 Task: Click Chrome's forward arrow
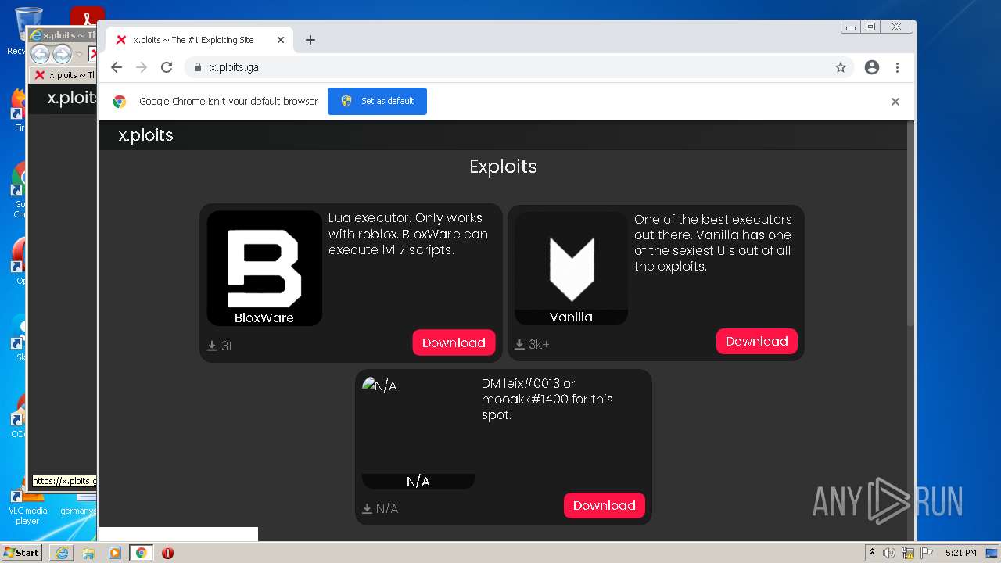(142, 67)
